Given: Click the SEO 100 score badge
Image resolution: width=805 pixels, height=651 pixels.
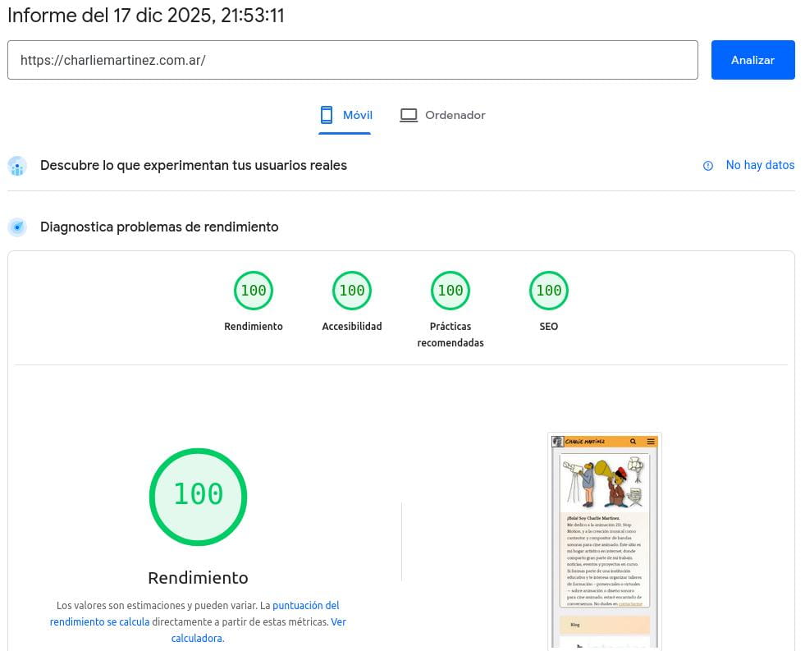Looking at the screenshot, I should [x=549, y=291].
